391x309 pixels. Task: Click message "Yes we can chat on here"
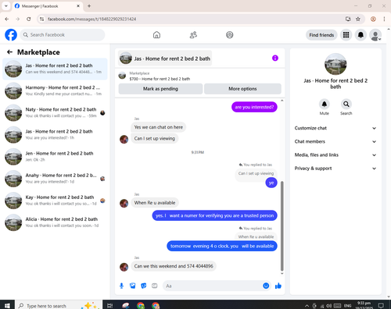pyautogui.click(x=159, y=127)
